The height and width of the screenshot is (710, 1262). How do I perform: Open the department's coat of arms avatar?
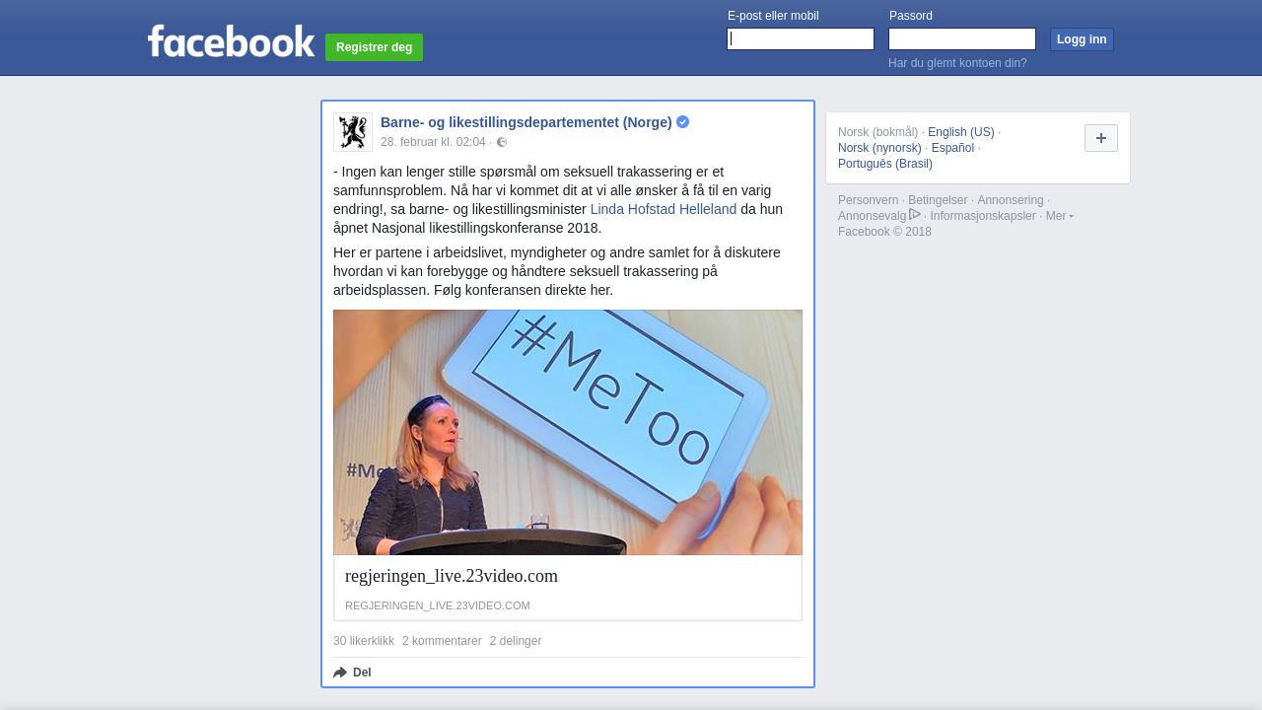pyautogui.click(x=352, y=131)
